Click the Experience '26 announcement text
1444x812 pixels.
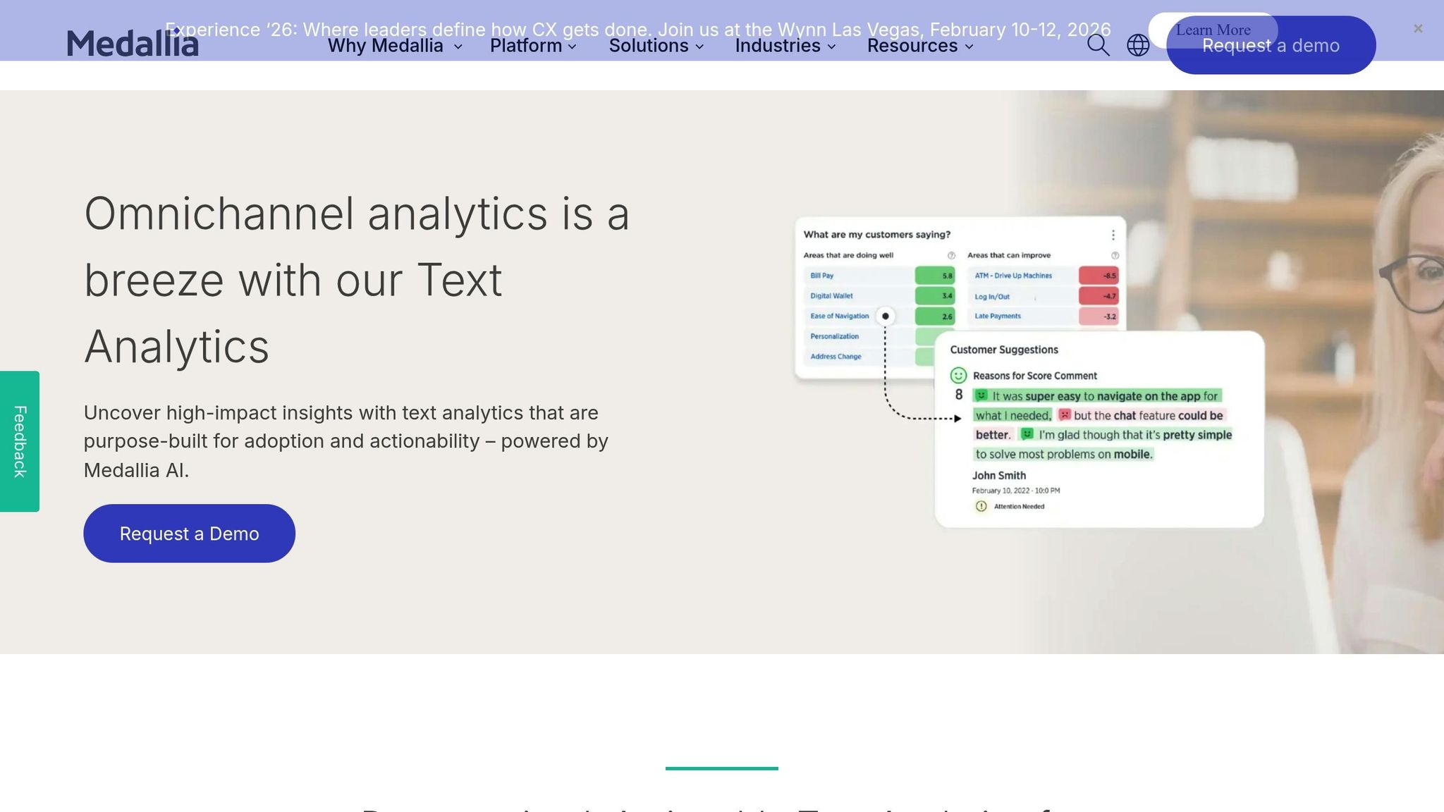637,30
